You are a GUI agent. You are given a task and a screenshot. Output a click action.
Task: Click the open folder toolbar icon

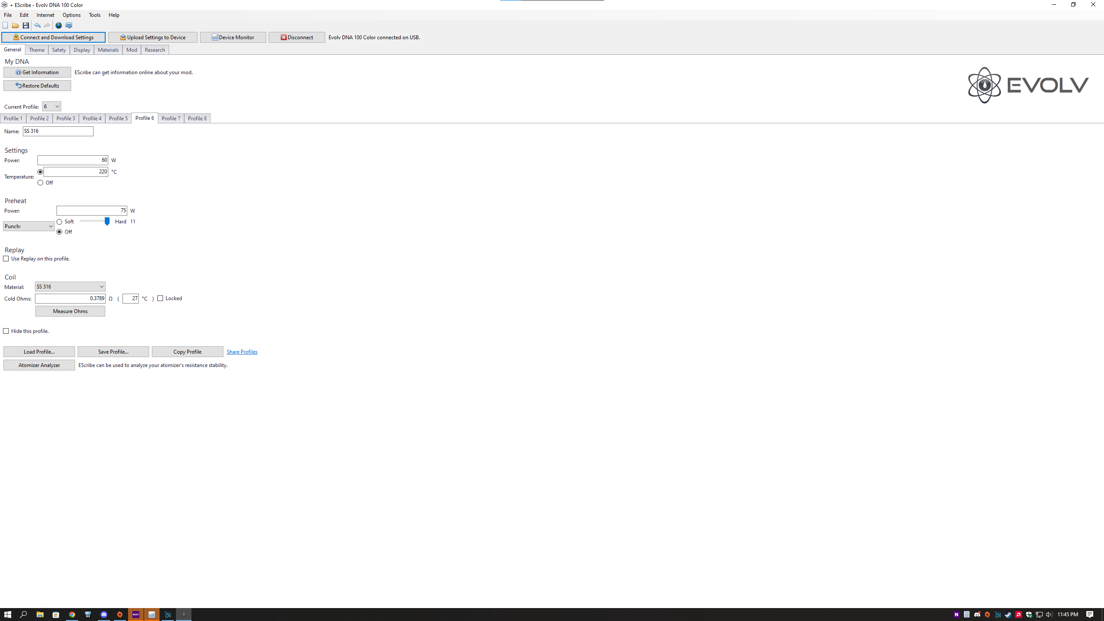tap(16, 25)
